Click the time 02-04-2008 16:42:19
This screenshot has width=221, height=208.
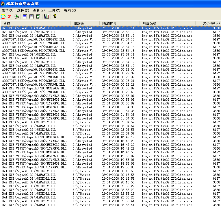(x=118, y=137)
